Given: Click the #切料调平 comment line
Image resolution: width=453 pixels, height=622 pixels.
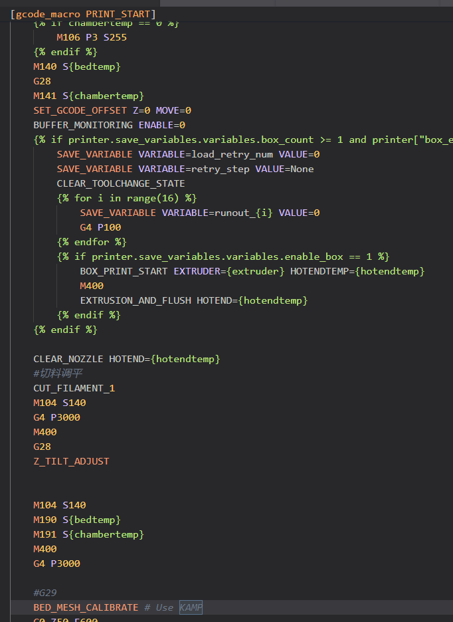Looking at the screenshot, I should tap(58, 373).
